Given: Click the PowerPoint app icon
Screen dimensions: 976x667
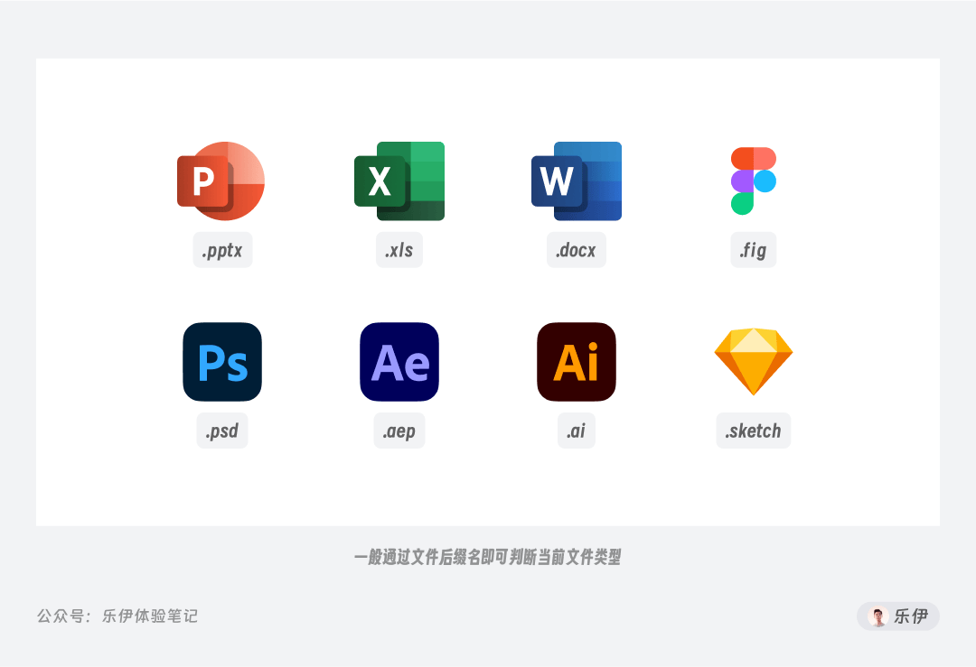Looking at the screenshot, I should (x=221, y=181).
